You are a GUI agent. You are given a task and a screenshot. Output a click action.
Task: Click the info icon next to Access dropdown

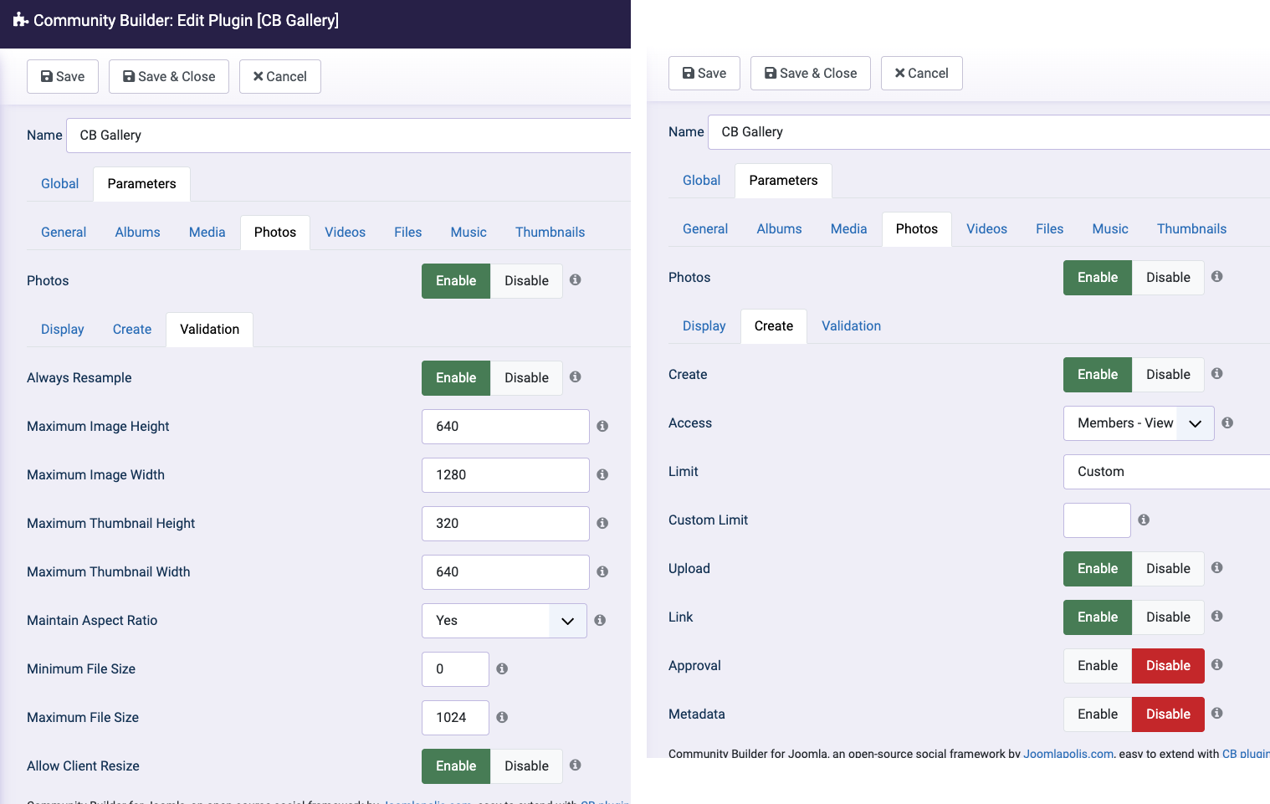(x=1227, y=423)
